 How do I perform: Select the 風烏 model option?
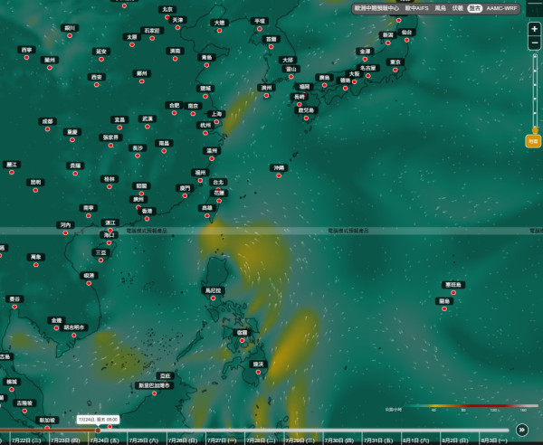(440, 8)
